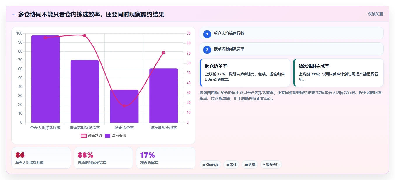Click the 改善趋势 pink legend swatch
This screenshot has height=180, width=395.
[x=83, y=136]
